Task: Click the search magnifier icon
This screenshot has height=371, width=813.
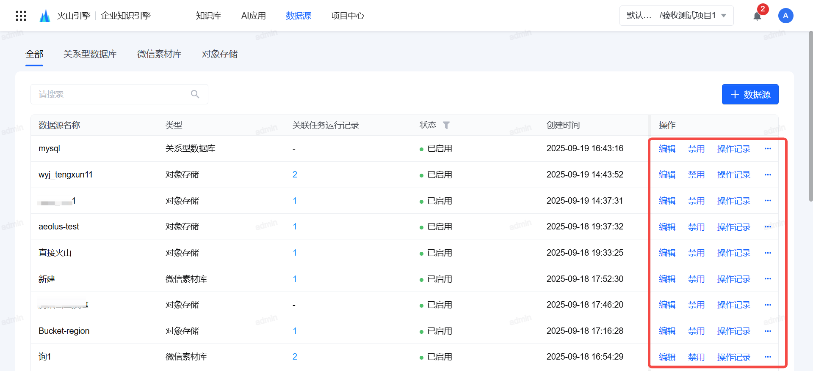Action: coord(195,94)
